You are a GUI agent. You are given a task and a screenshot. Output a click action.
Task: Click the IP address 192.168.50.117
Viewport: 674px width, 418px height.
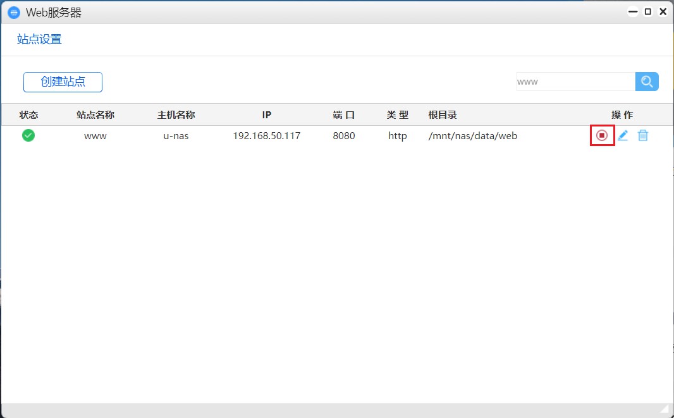[267, 135]
